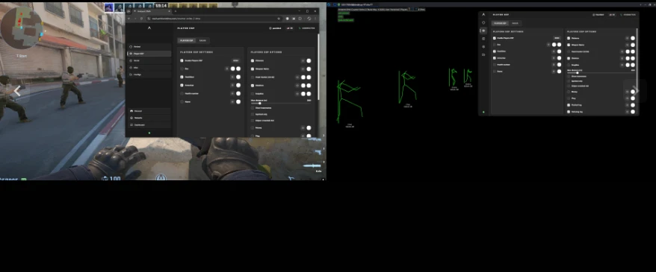
Task: Open Player ESP in browser window sidebar
Action: coord(149,54)
